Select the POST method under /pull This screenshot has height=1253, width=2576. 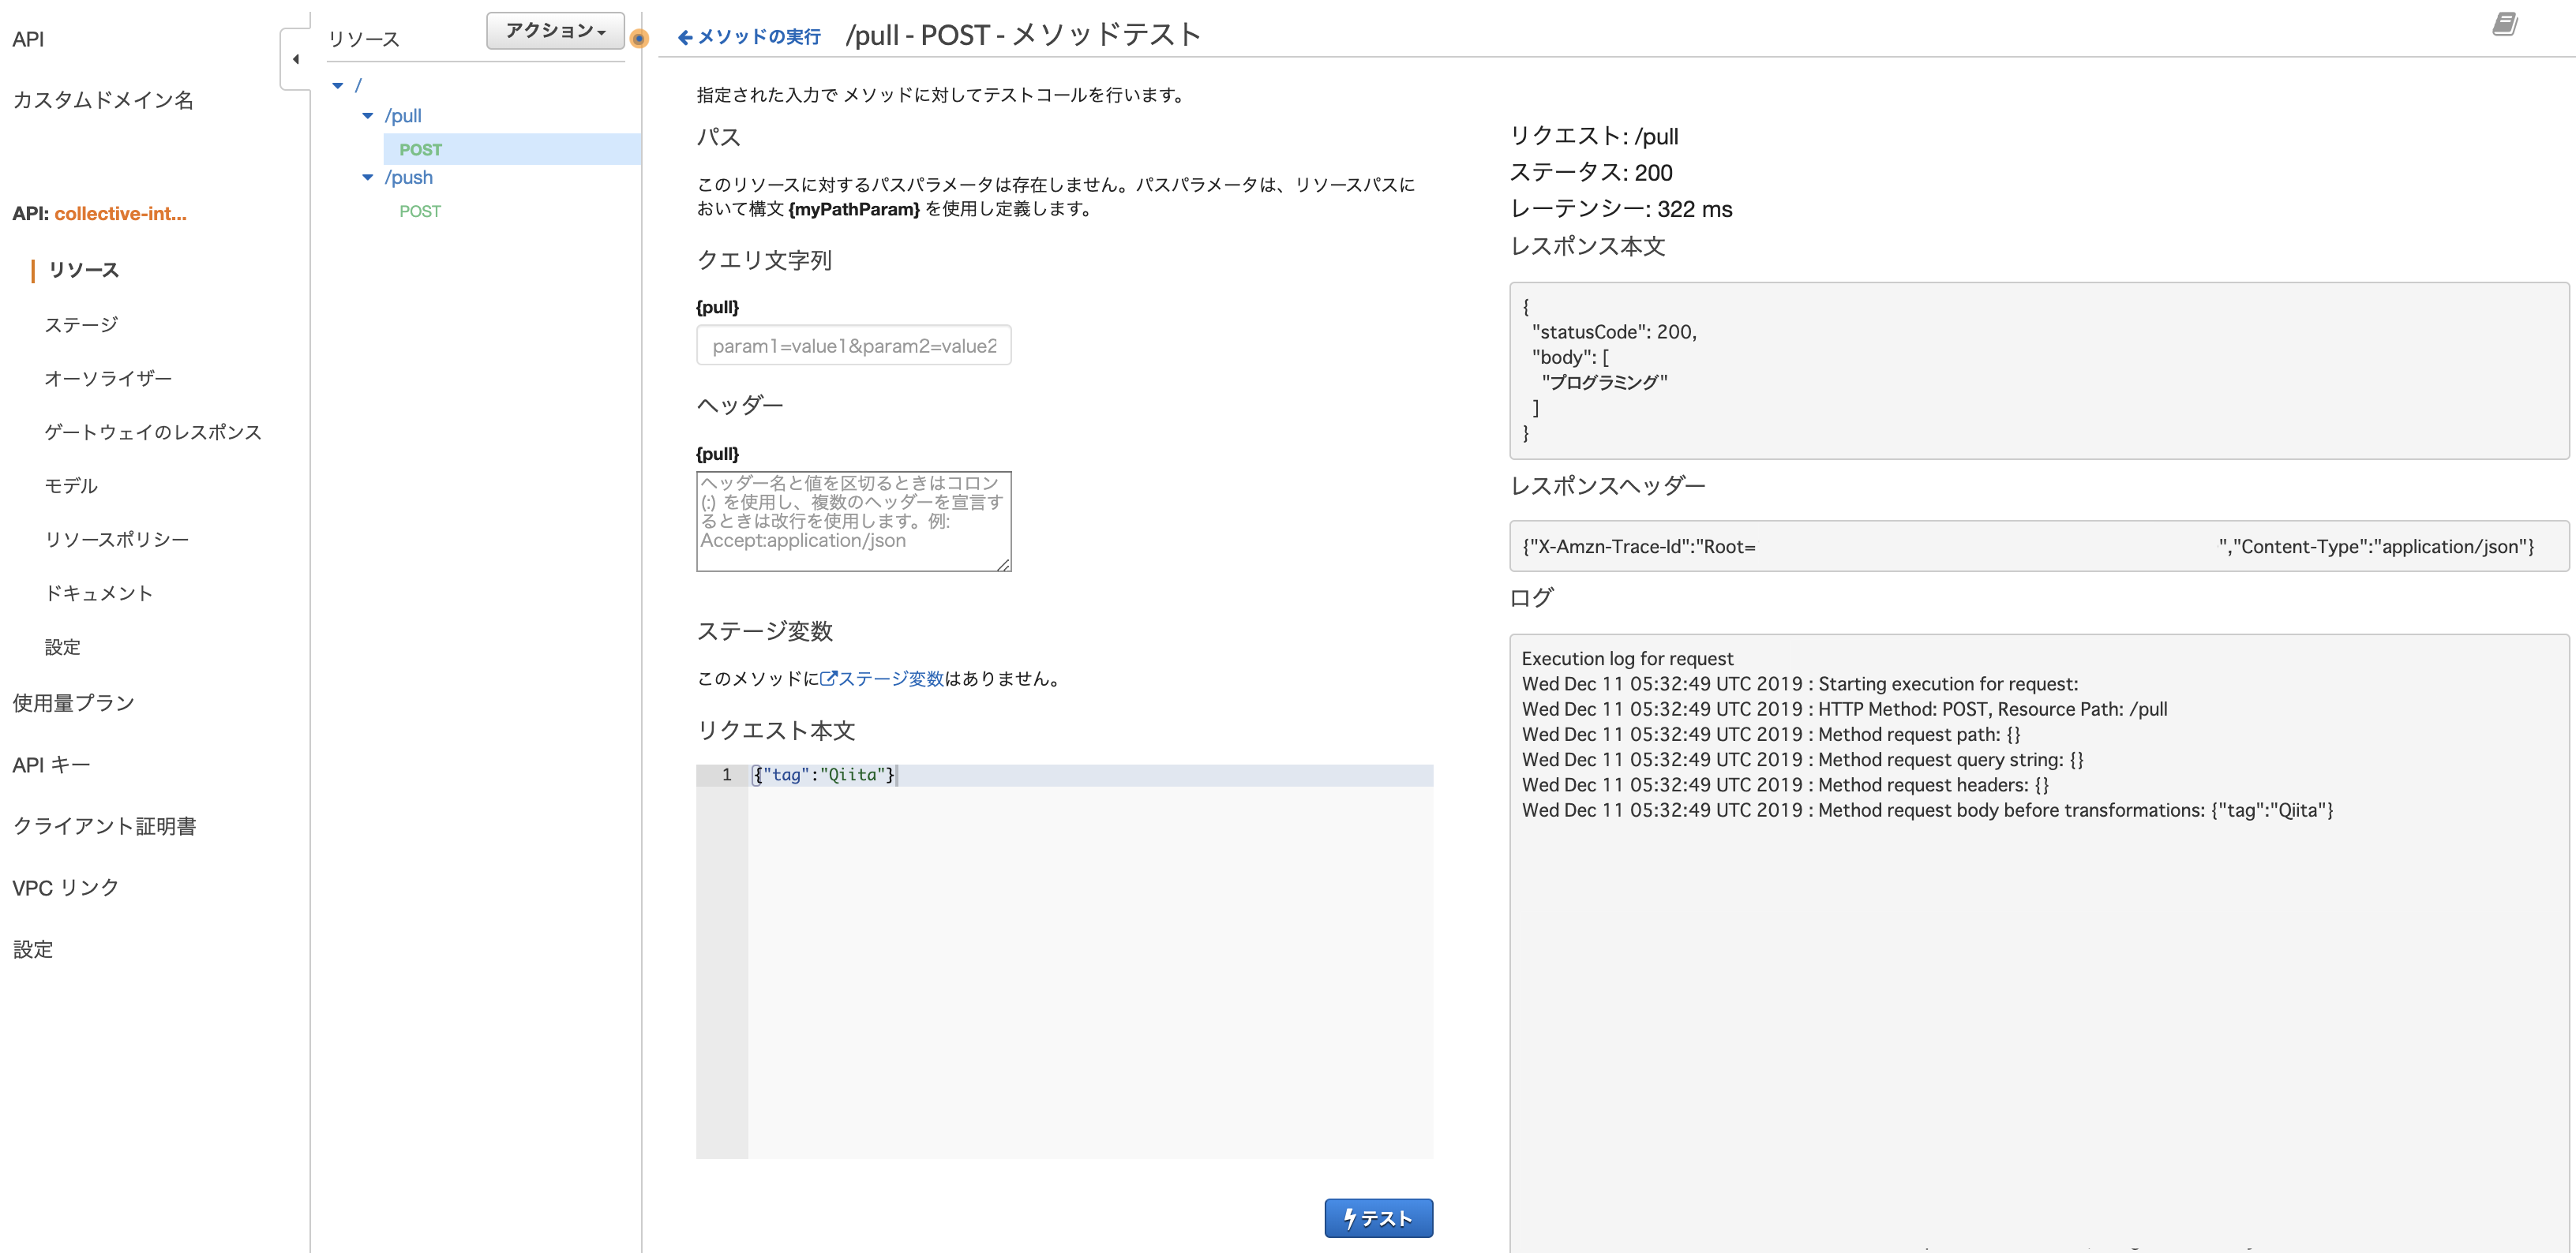(420, 150)
